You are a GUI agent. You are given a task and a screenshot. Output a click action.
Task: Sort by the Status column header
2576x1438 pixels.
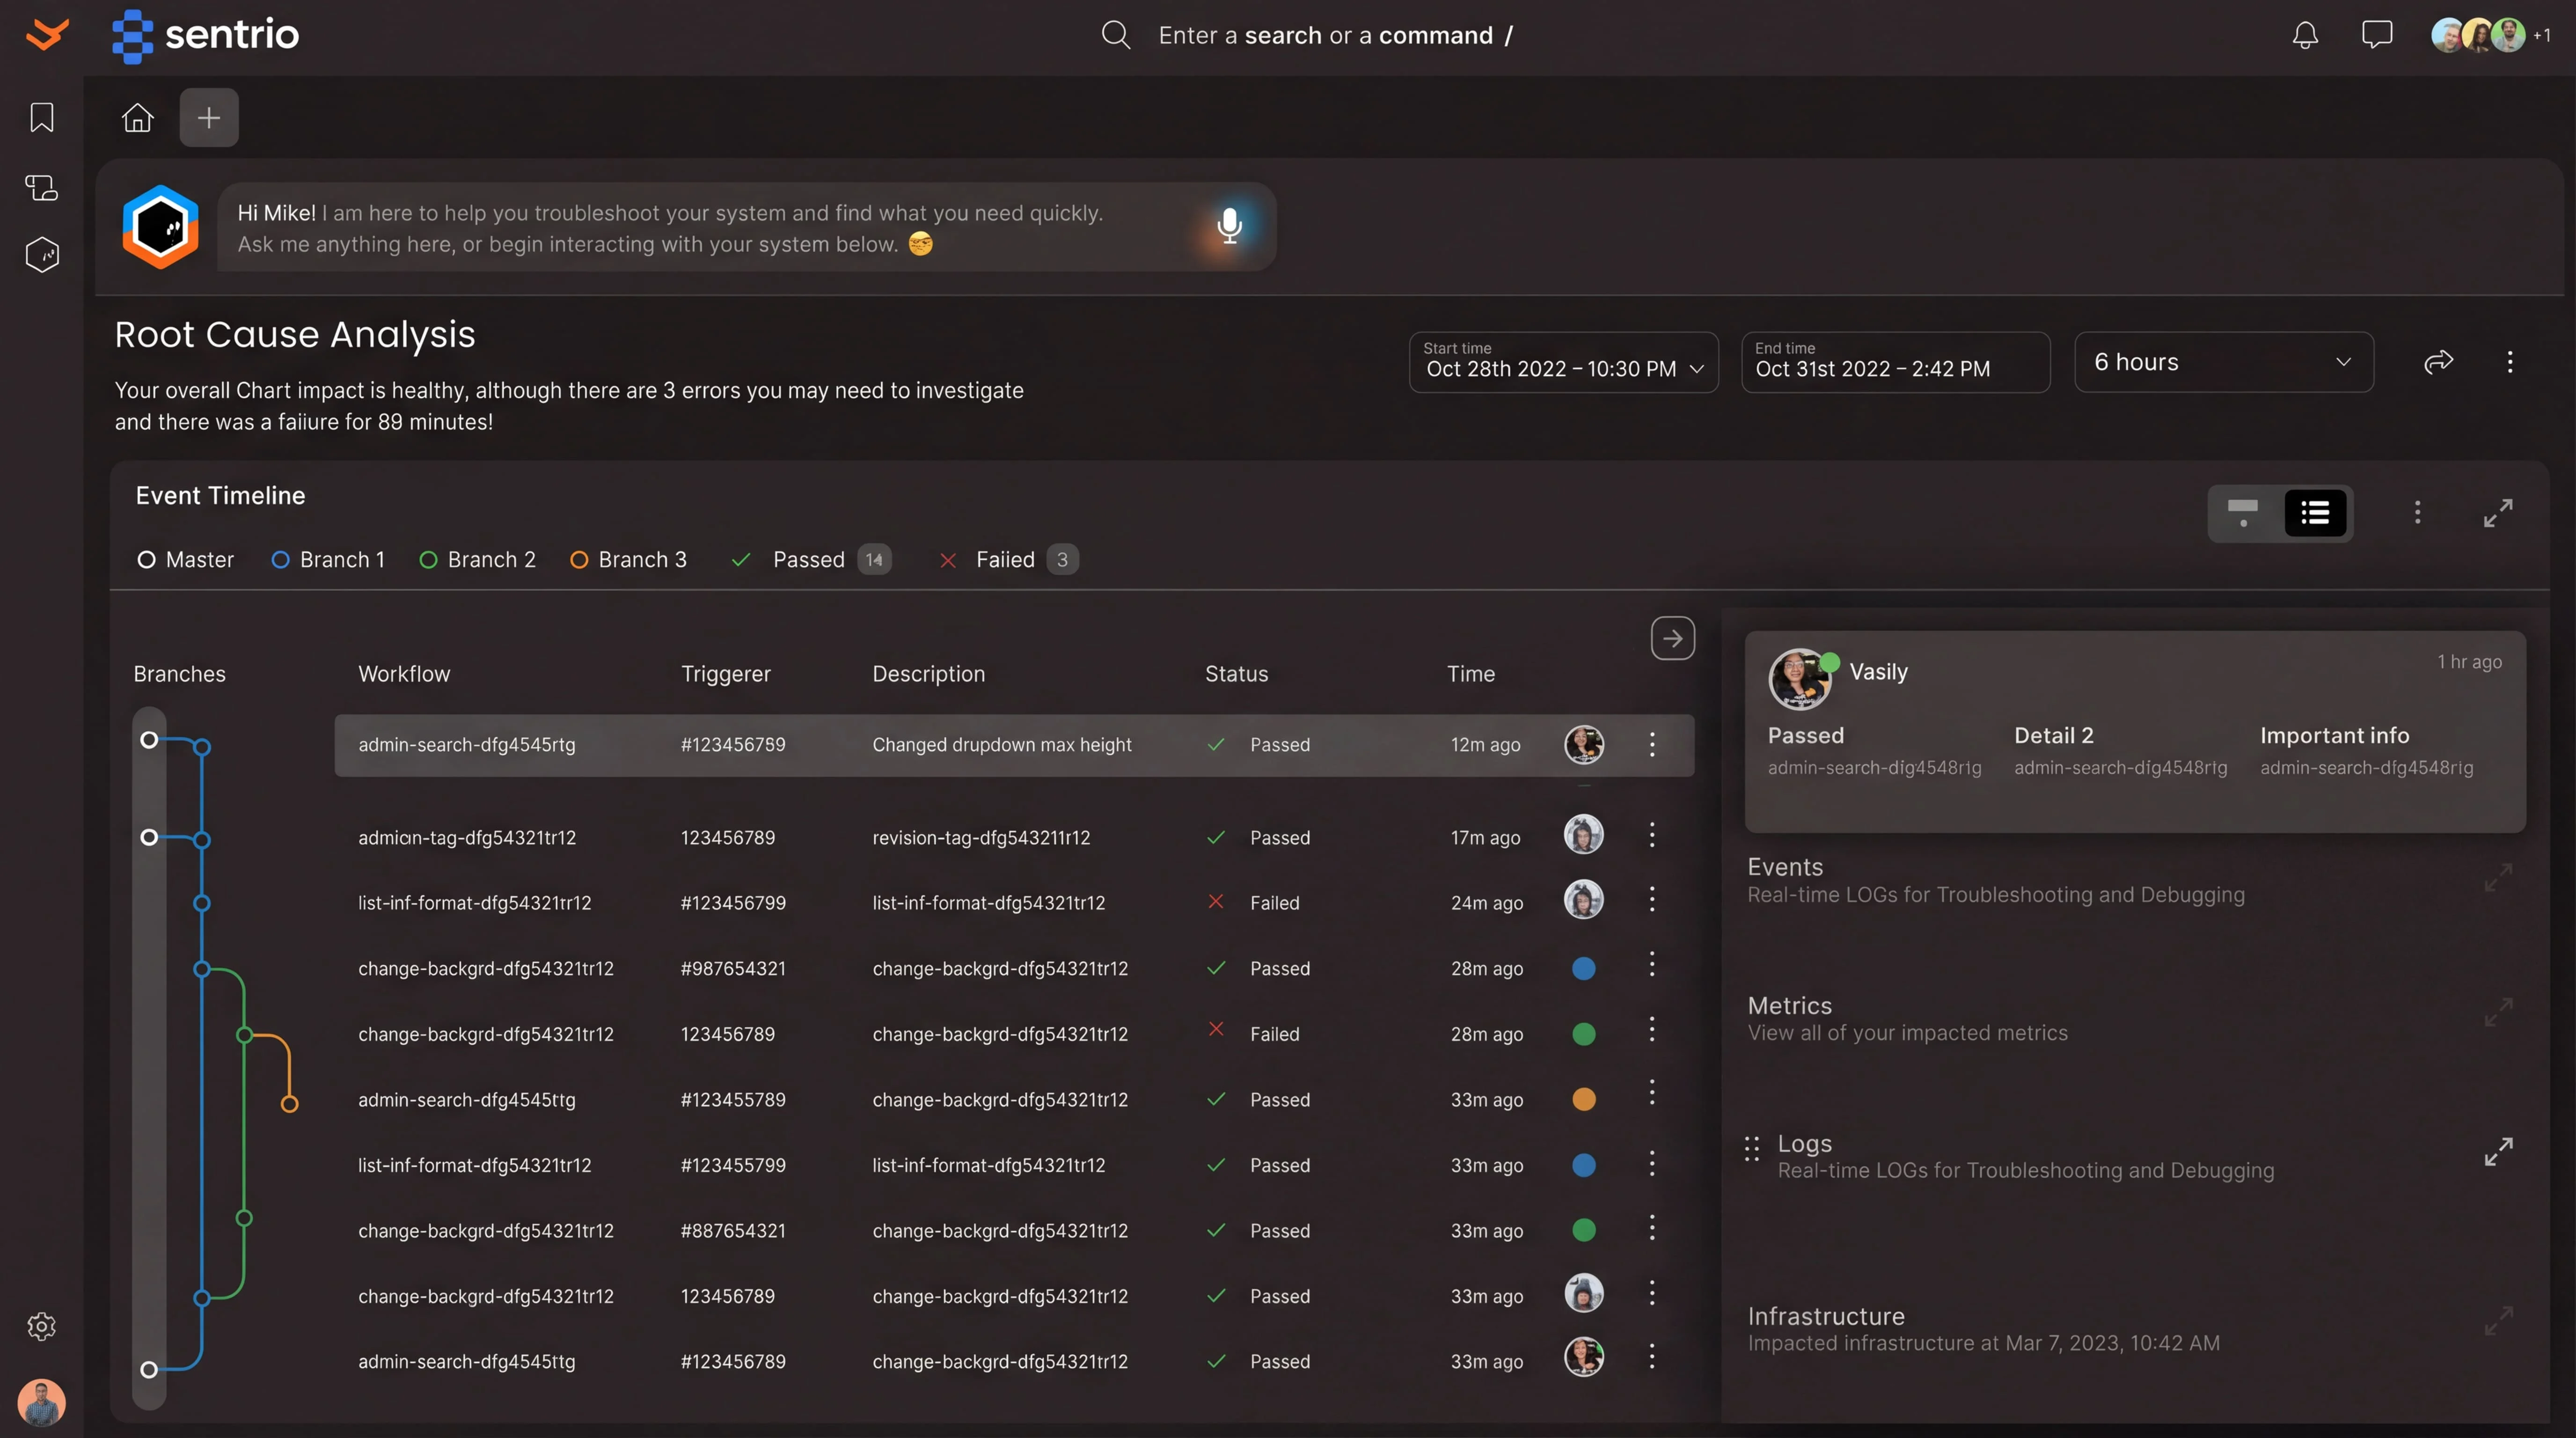click(1236, 674)
